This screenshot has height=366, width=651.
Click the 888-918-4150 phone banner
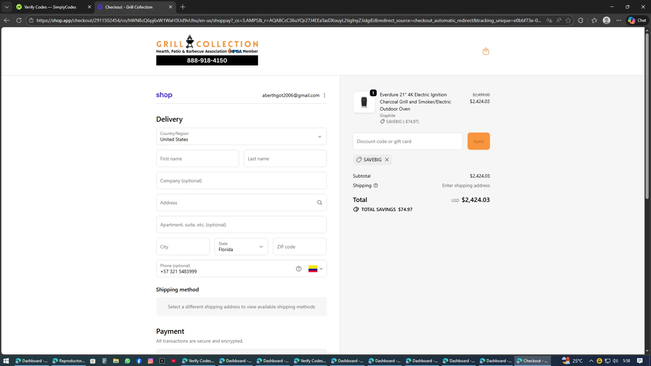click(207, 60)
